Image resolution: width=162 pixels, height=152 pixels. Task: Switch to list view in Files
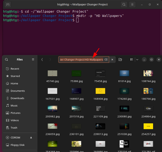[131, 59]
